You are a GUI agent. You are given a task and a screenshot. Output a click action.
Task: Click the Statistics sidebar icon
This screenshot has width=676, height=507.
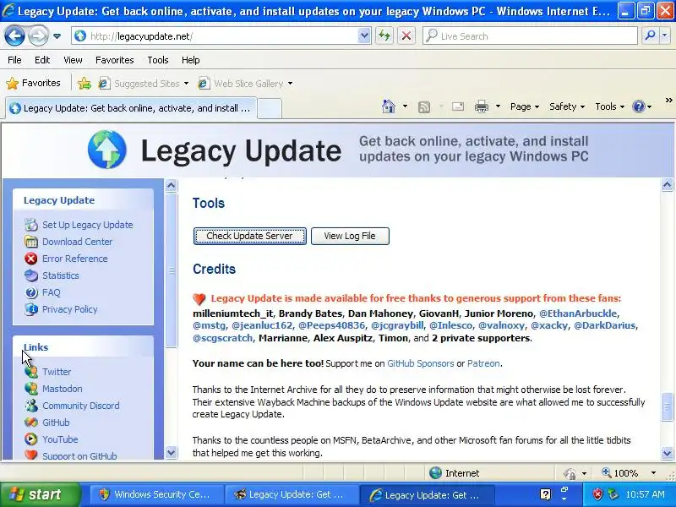[31, 275]
